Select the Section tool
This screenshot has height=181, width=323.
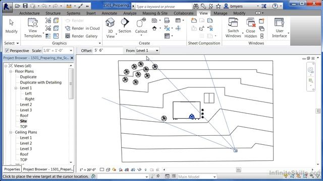(x=125, y=26)
